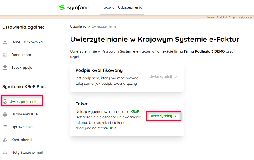
Task: Click the shopping bag icon beside Subskrypcja
Action: (x=5, y=68)
